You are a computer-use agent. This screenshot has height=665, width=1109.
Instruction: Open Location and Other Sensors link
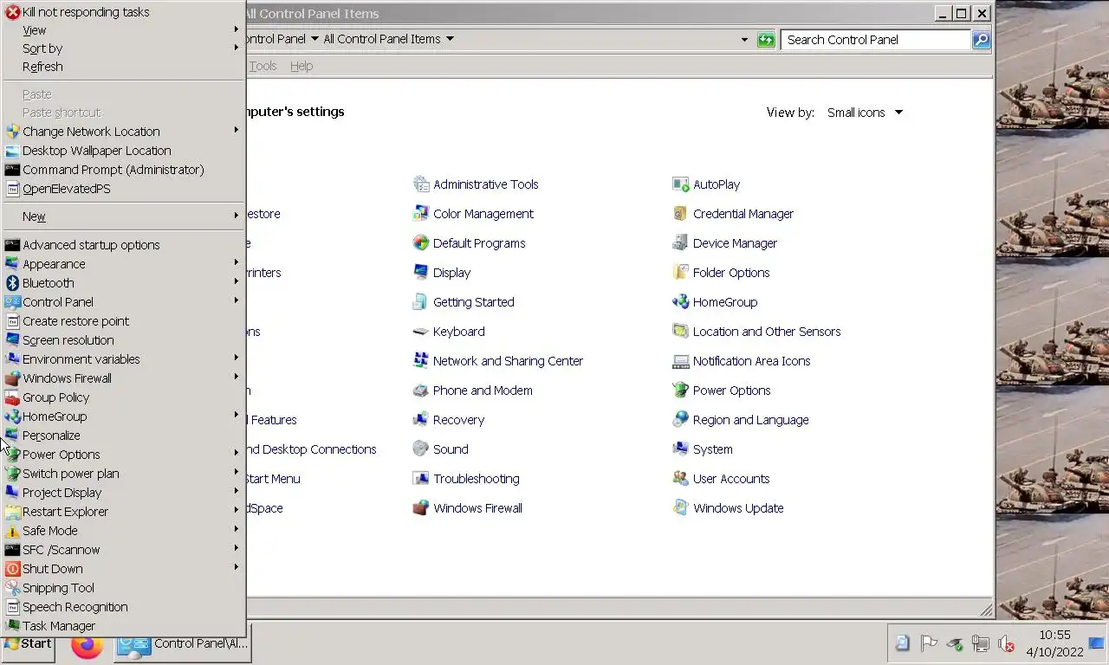[767, 332]
